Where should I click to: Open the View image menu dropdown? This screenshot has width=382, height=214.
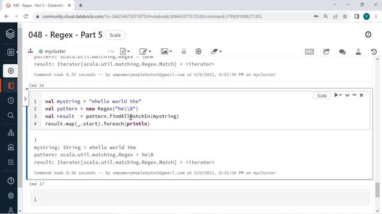(x=166, y=52)
